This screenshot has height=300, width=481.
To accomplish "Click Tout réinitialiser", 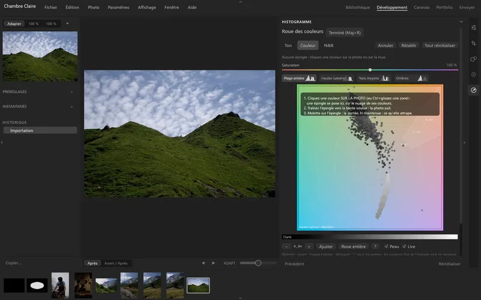I will coord(440,46).
